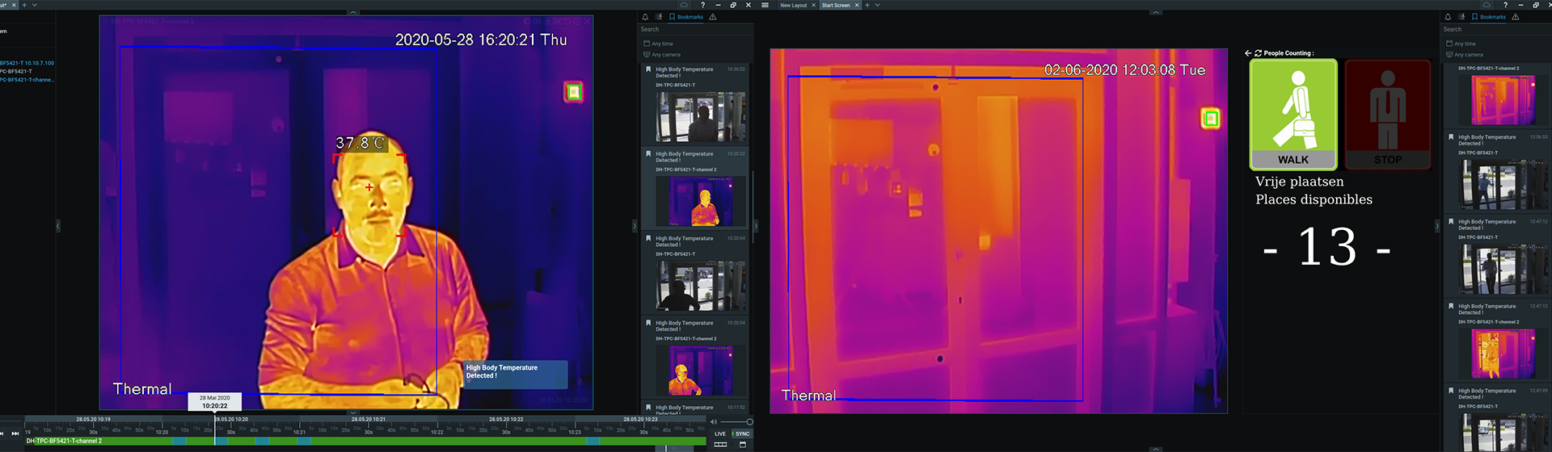Open the warning triangle tab in the right window
The height and width of the screenshot is (452, 1552).
click(x=1515, y=17)
